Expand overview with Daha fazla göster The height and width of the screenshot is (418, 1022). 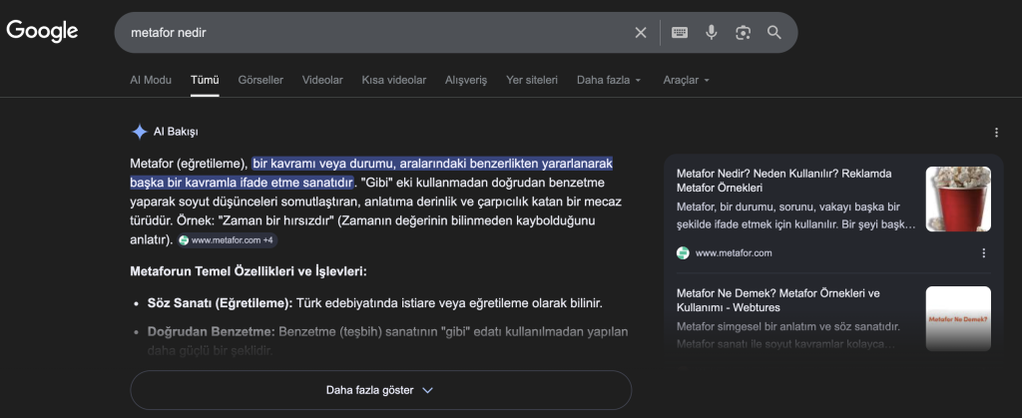tap(380, 391)
